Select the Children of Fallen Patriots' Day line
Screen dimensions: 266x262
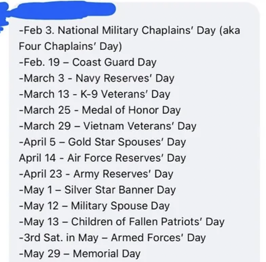pos(122,222)
